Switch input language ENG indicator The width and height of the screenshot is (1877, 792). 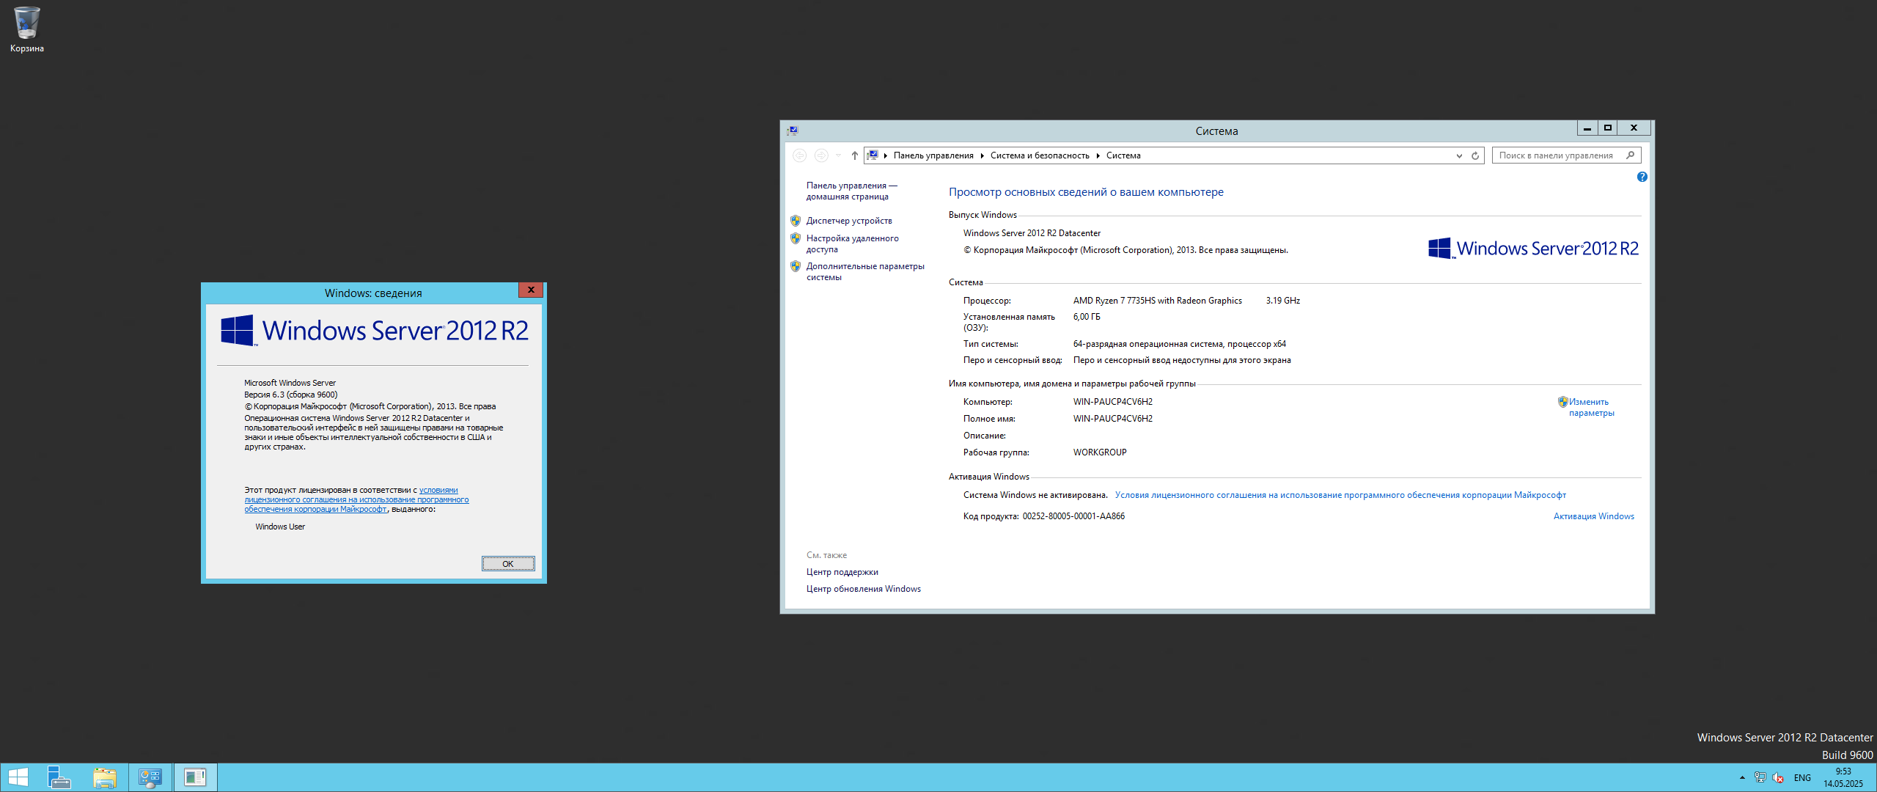click(1802, 777)
